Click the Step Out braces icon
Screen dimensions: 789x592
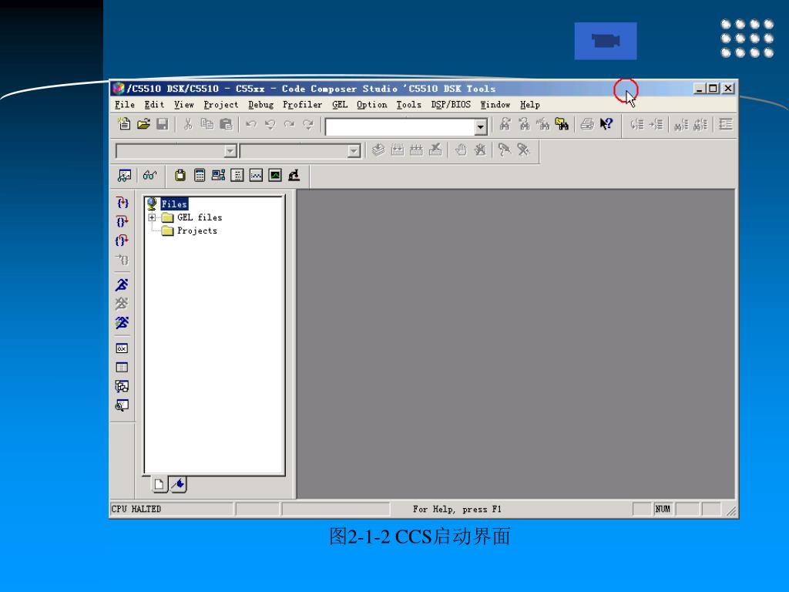[122, 240]
